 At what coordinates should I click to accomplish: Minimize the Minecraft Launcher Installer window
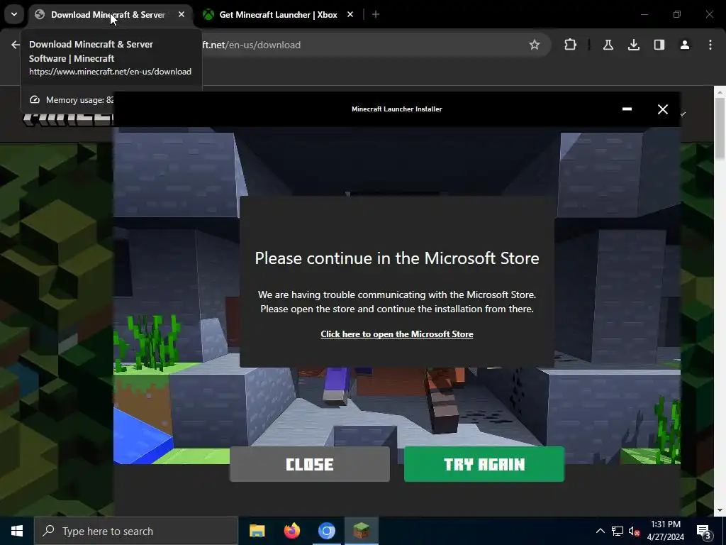coord(627,109)
